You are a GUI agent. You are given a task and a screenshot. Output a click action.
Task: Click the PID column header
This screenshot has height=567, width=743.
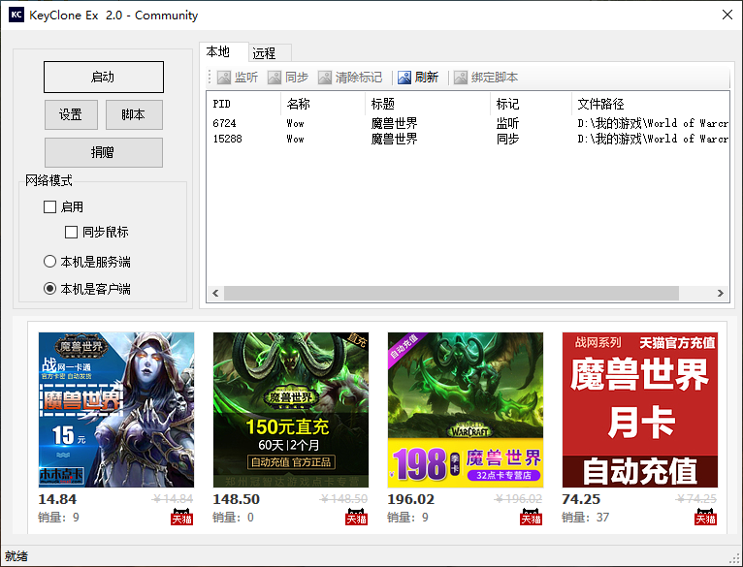pyautogui.click(x=244, y=104)
